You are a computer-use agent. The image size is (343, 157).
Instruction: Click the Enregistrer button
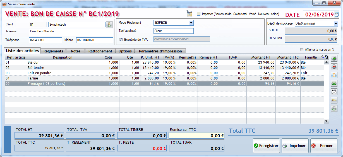click(266, 146)
